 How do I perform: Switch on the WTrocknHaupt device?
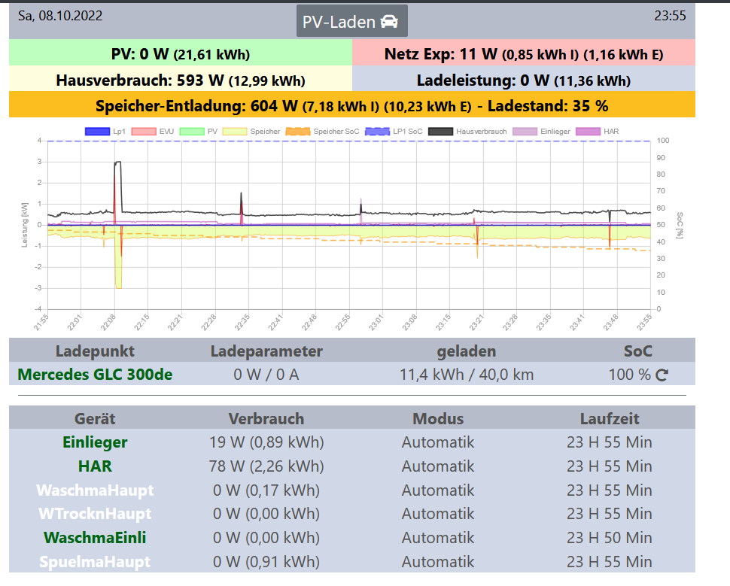[95, 515]
